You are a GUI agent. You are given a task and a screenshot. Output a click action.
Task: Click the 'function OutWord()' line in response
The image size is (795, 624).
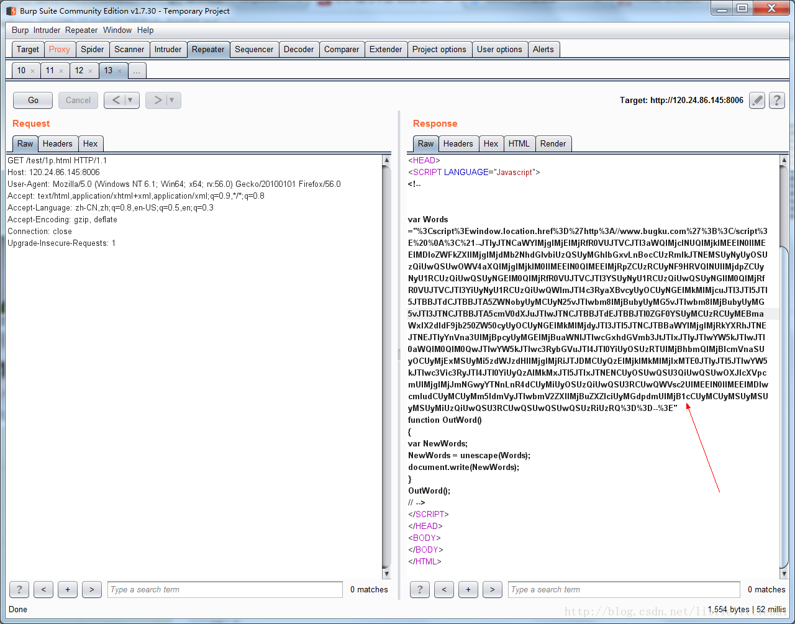445,420
